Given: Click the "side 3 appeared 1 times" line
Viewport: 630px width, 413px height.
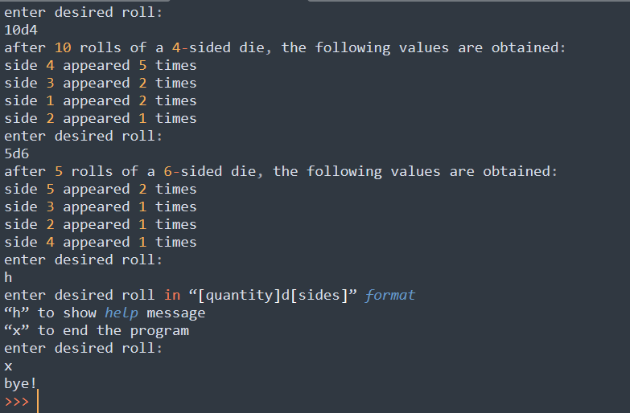Looking at the screenshot, I should click(x=100, y=206).
